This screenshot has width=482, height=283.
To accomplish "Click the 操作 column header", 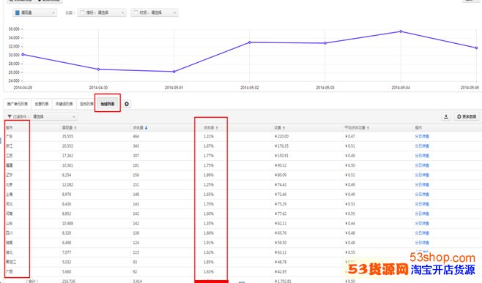I will (418, 128).
